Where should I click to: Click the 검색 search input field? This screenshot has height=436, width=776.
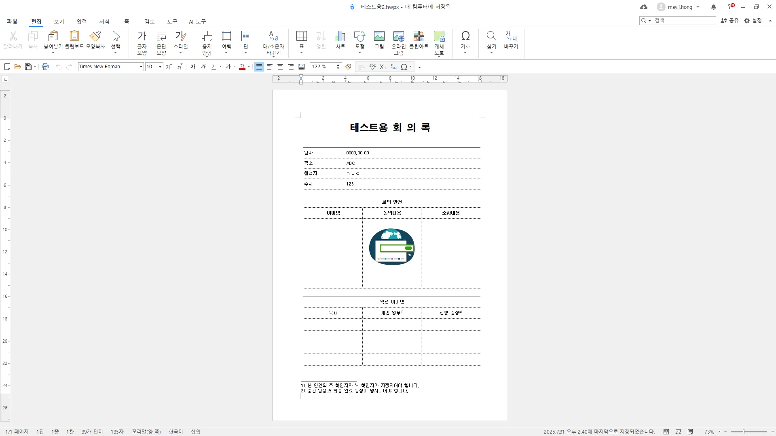point(683,20)
